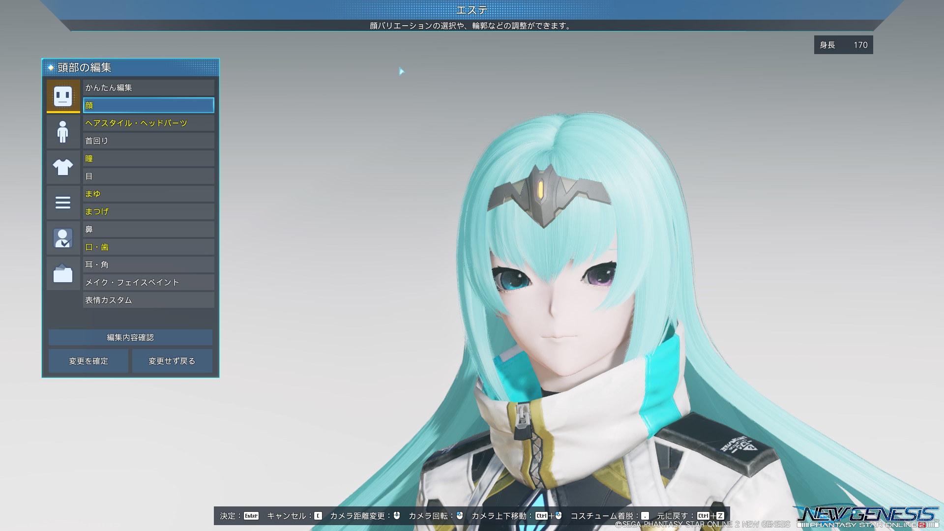This screenshot has width=944, height=531.
Task: Click the Enter key icon for 決定
Action: 251,516
